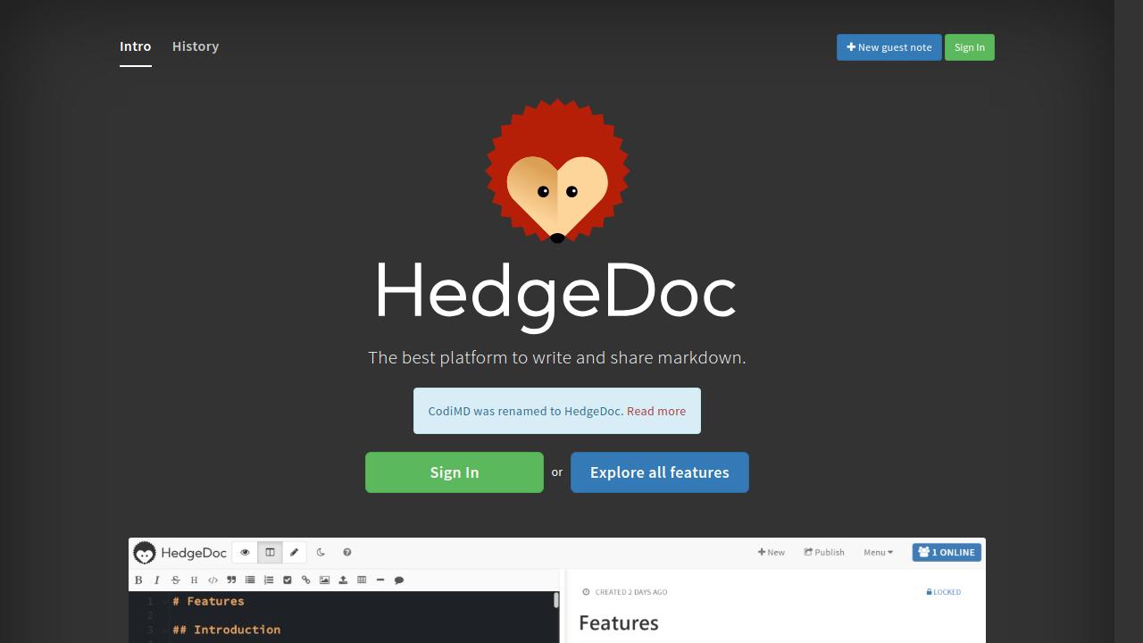Screen dimensions: 1143x643
Task: Enable night mode with the moon icon
Action: [321, 552]
